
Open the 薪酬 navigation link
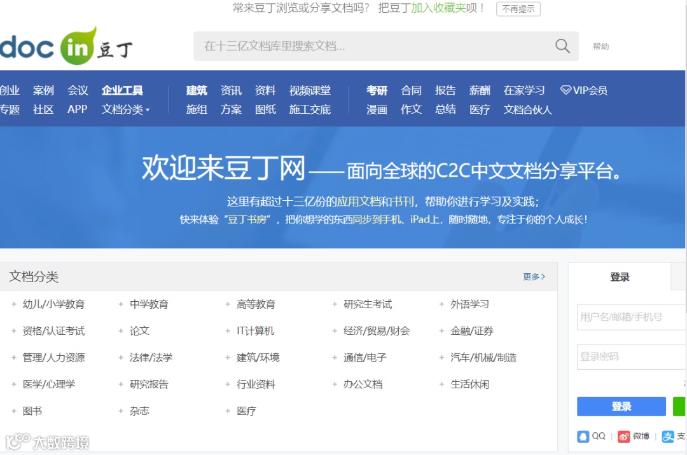point(480,91)
